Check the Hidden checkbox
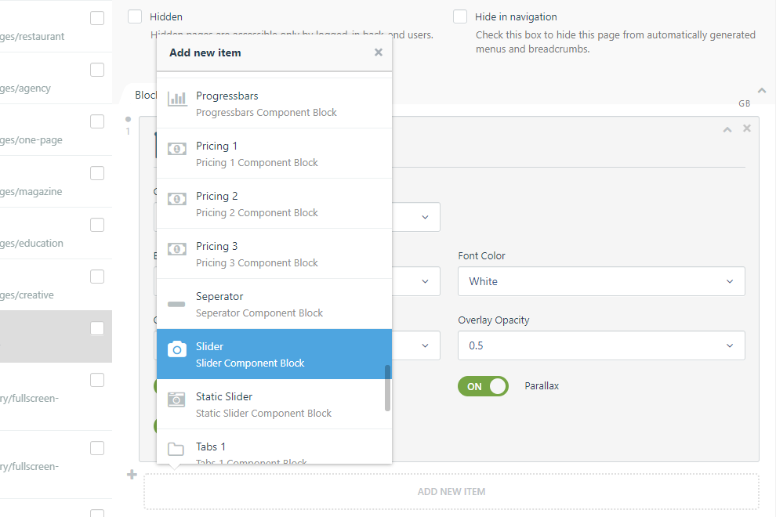The height and width of the screenshot is (517, 776). [135, 16]
